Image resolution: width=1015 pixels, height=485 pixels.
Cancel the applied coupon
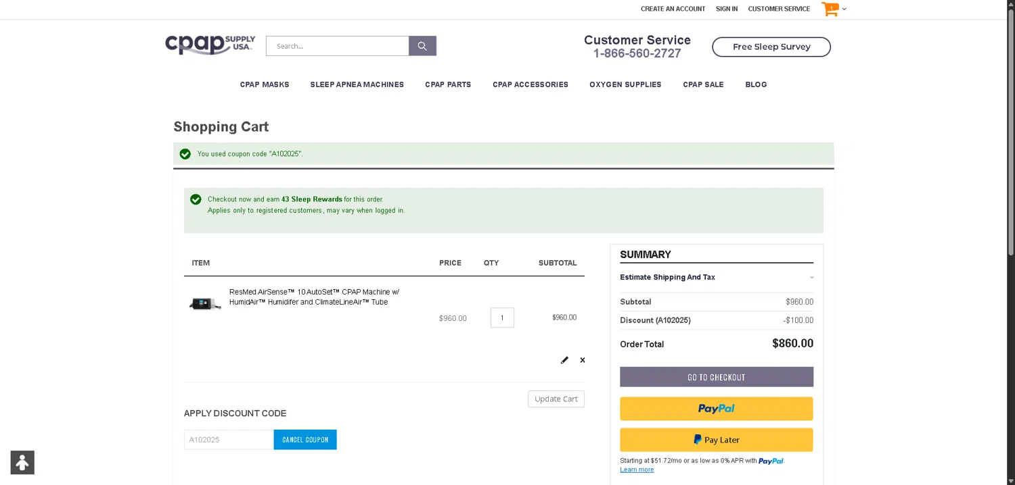[305, 440]
